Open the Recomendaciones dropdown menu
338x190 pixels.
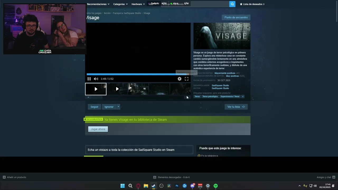pos(98,4)
